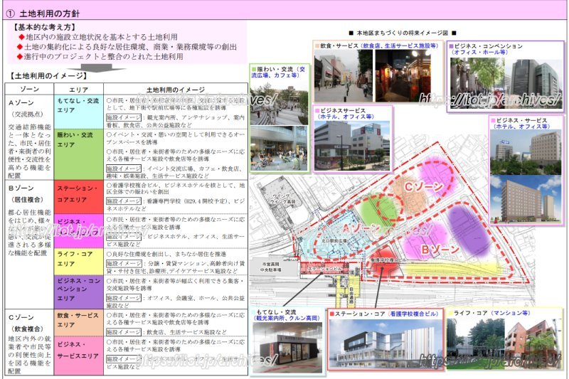Click the cyan "もてなし・交流エリア" cell
Viewport: 569px width, 379px height.
(x=79, y=112)
